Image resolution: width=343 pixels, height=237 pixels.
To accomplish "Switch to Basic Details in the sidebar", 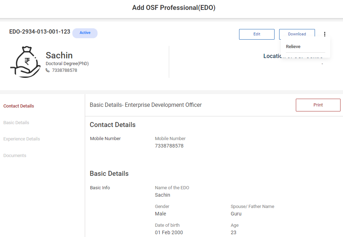I will [16, 123].
